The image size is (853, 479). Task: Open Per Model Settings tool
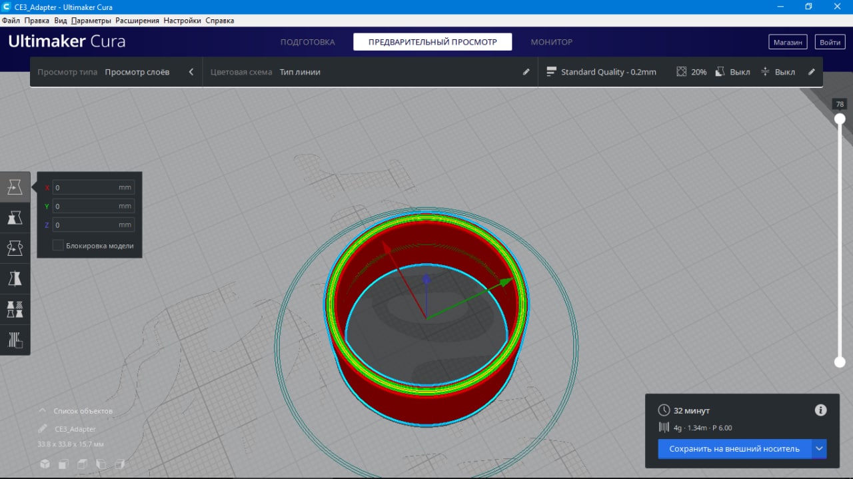pos(15,310)
